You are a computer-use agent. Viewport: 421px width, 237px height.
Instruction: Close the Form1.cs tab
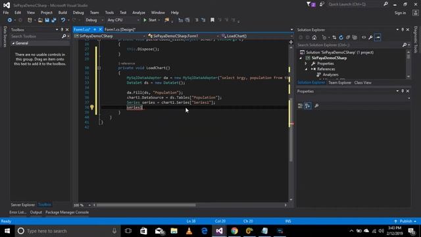click(x=101, y=30)
